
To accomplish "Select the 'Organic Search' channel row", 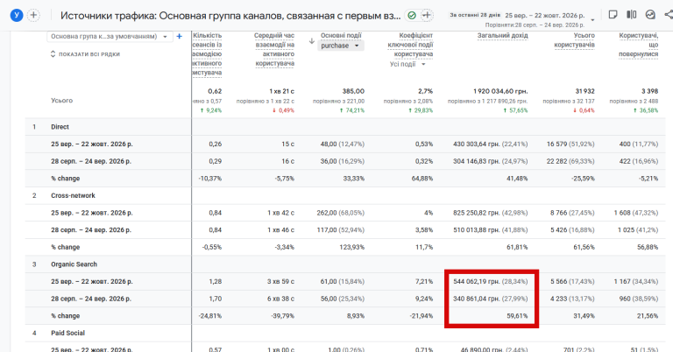I will click(74, 264).
